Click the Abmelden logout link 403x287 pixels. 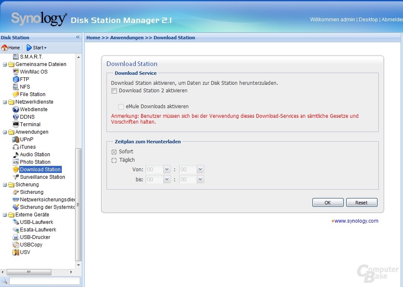[x=392, y=20]
